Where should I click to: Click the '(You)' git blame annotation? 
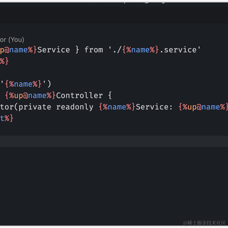(x=16, y=40)
